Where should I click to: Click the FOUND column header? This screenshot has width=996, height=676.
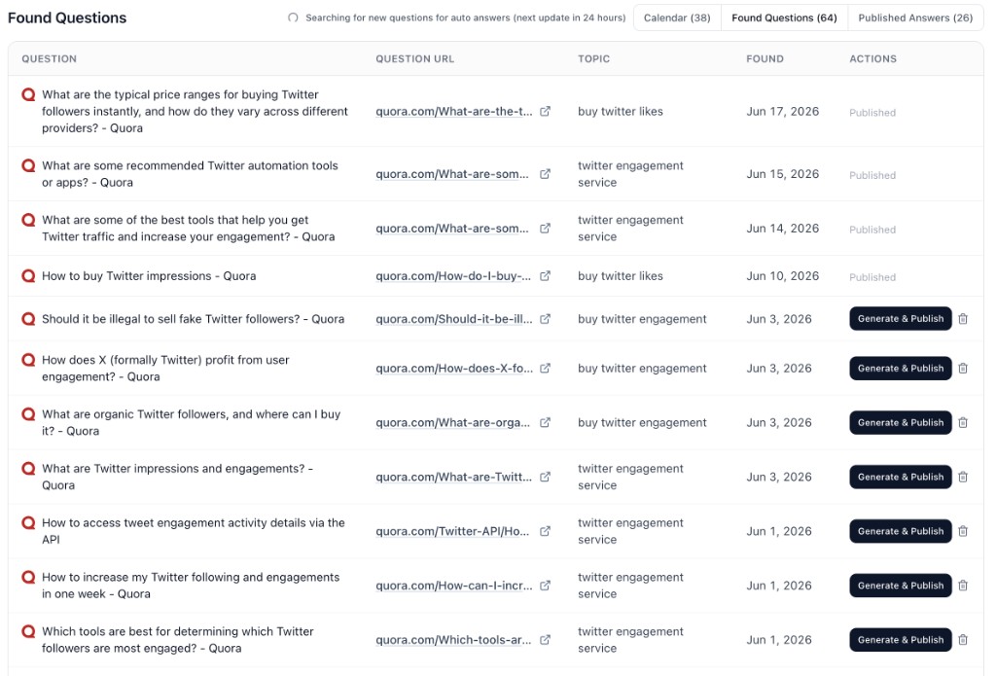coord(765,58)
